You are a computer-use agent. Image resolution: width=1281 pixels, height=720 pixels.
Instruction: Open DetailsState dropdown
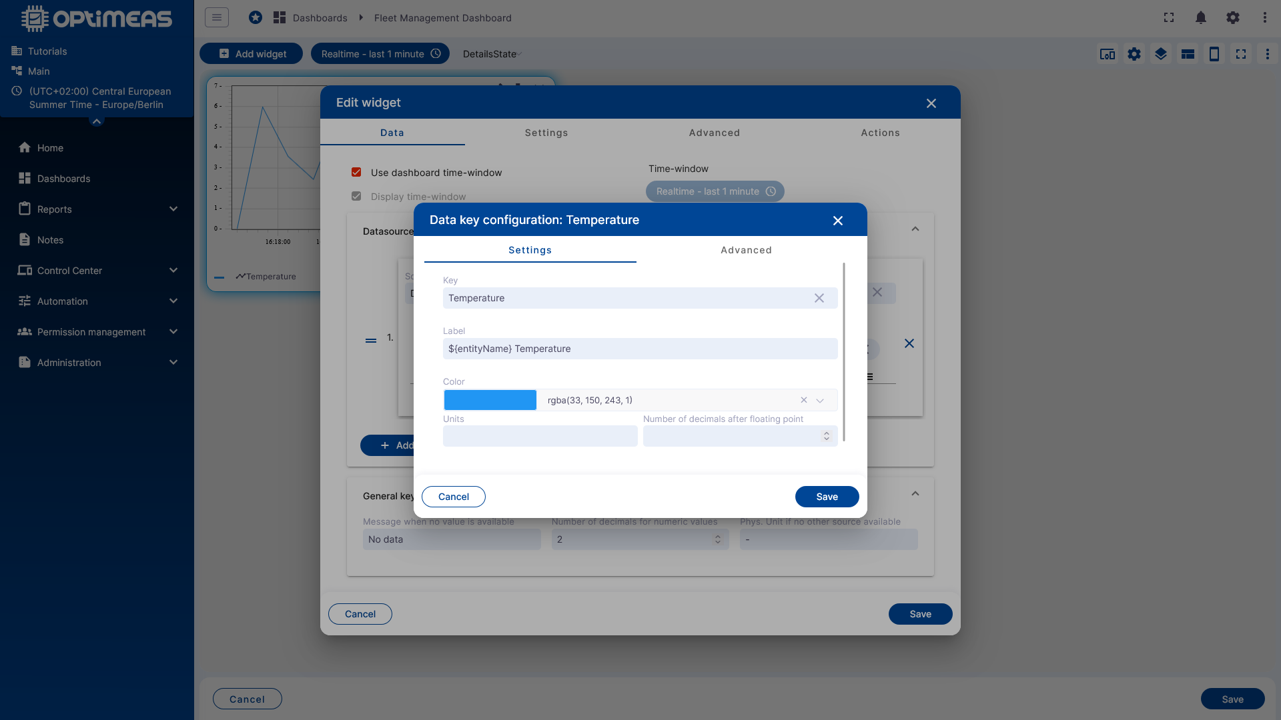[492, 54]
